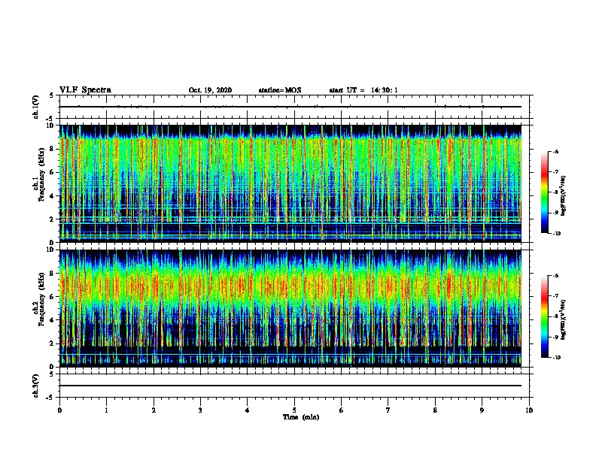Click time axis tick label "7"
Viewport: 596px width, 460px height.
pyautogui.click(x=388, y=410)
